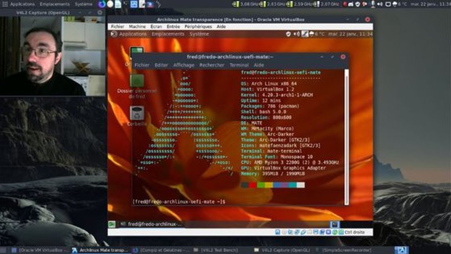The image size is (451, 254).
Task: Click the purple swirl browser launcher in top panel
Action: (101, 4)
